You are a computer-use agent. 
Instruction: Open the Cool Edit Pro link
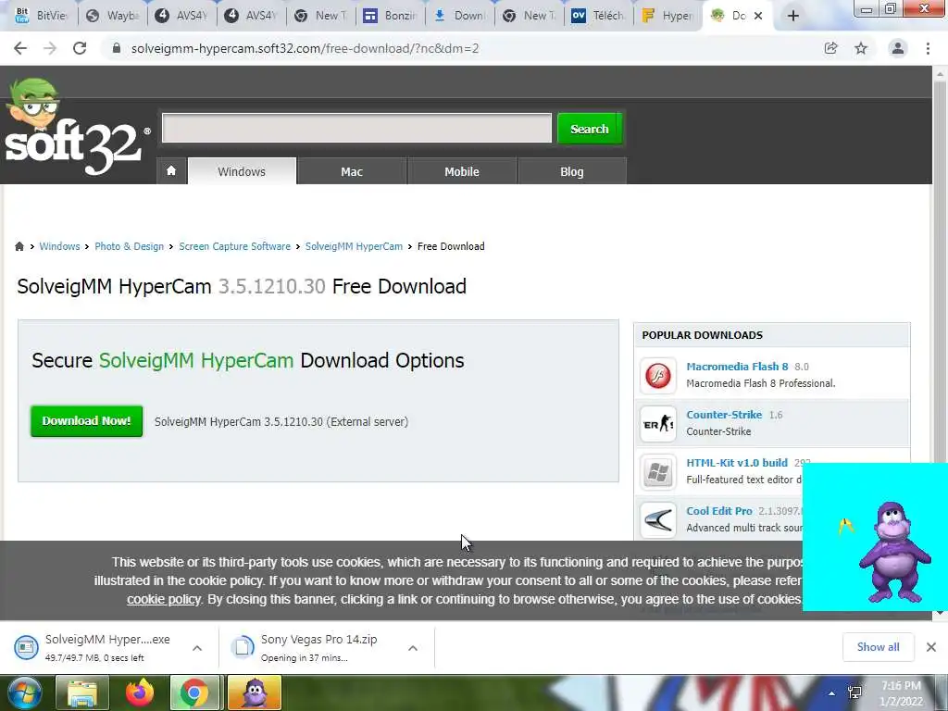tap(719, 511)
